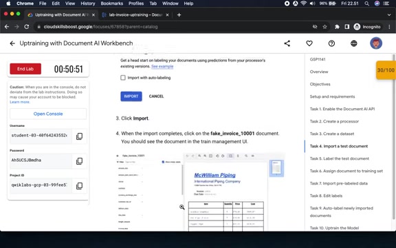396x248 pixels.
Task: Reload the page with the refresh icon
Action: (x=27, y=27)
